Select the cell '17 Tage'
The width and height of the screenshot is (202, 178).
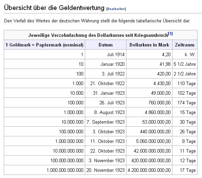(184, 170)
